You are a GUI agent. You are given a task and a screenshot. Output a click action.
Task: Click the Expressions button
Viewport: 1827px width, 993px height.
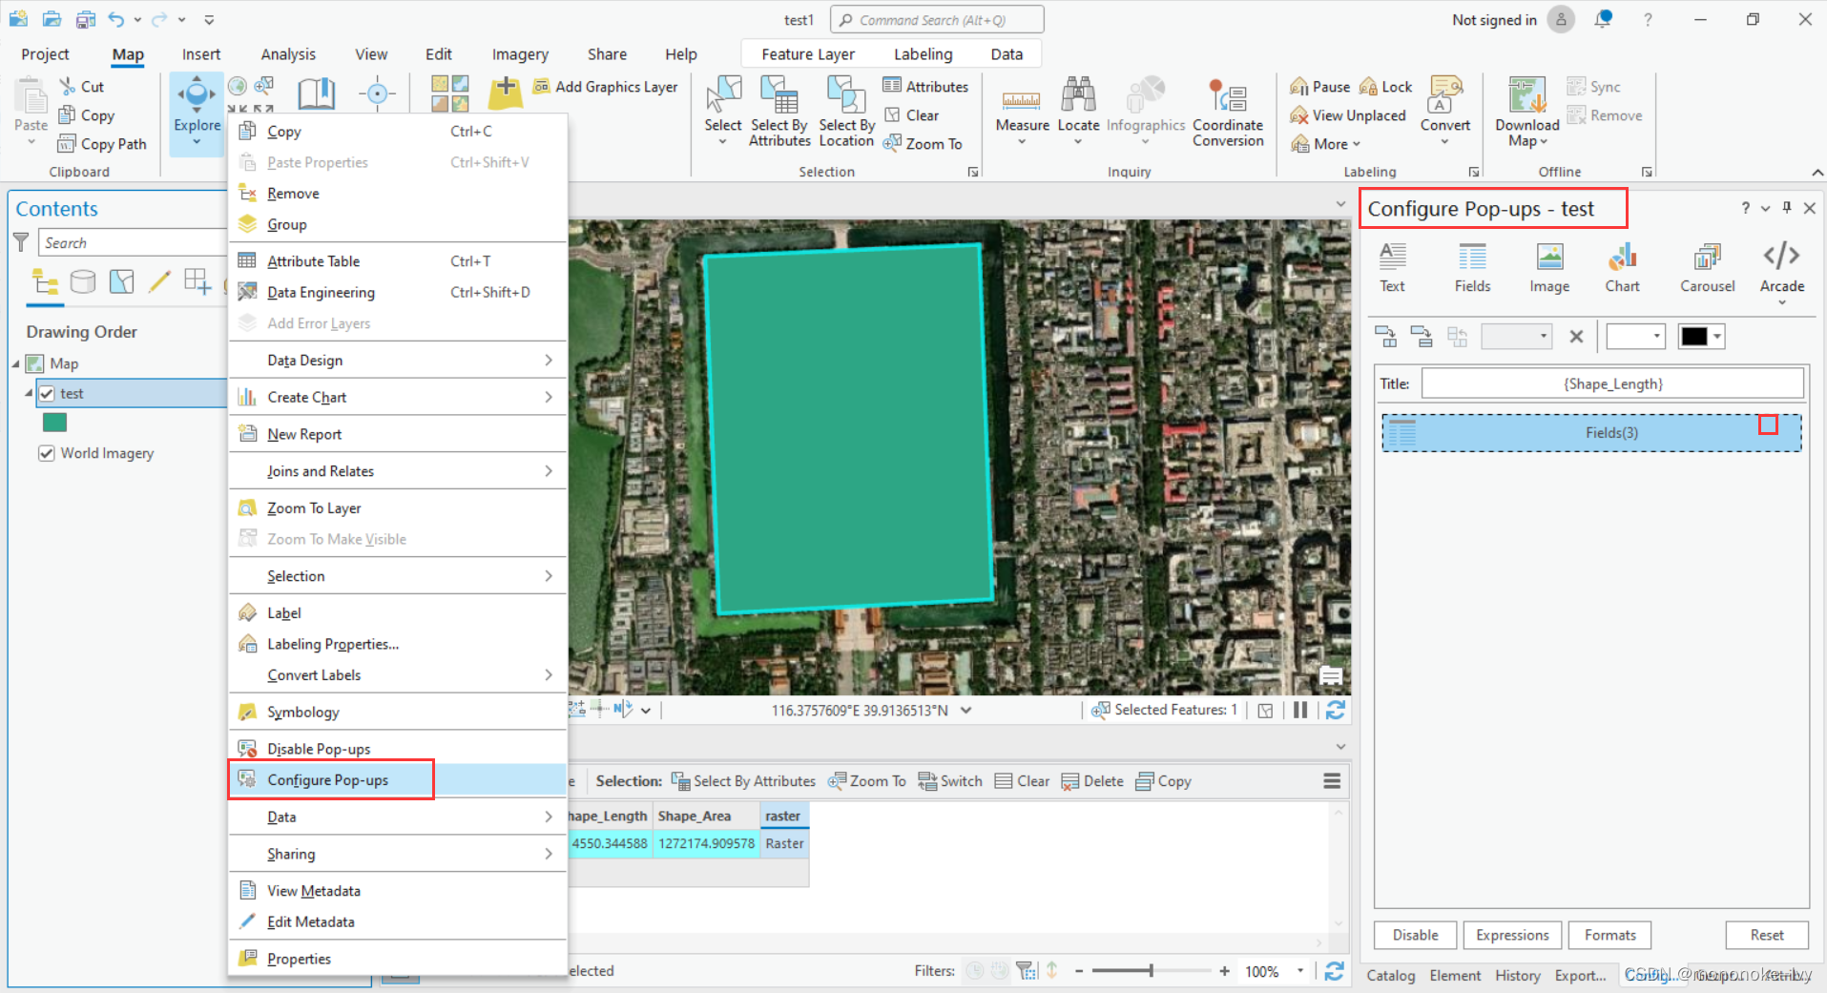1512,935
